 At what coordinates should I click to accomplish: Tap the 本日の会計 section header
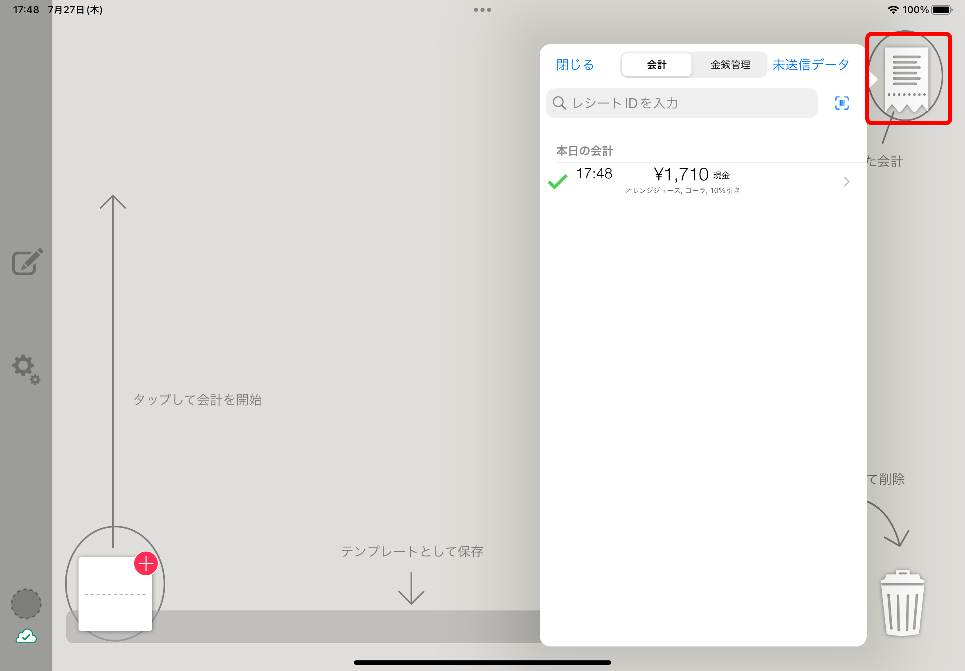pyautogui.click(x=584, y=151)
